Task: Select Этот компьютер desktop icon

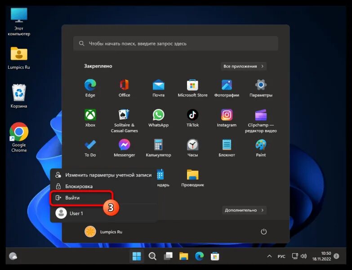Action: coord(19,22)
